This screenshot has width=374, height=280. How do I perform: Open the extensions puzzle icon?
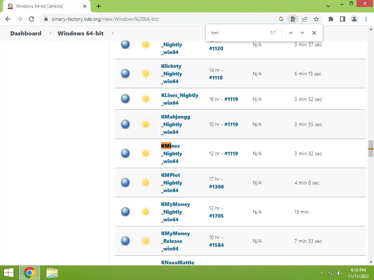[331, 19]
